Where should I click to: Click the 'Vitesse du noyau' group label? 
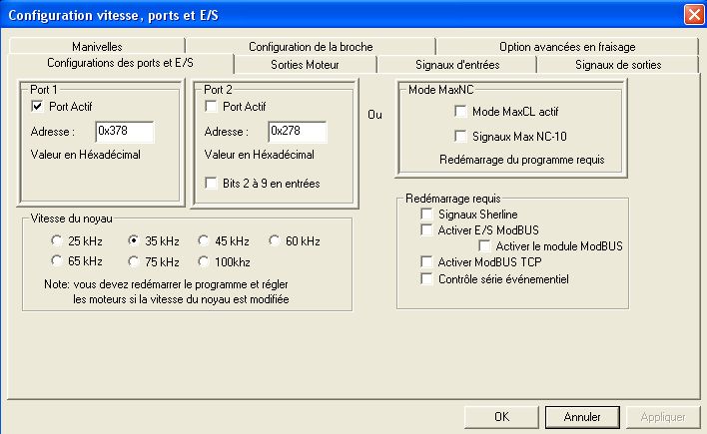[71, 218]
